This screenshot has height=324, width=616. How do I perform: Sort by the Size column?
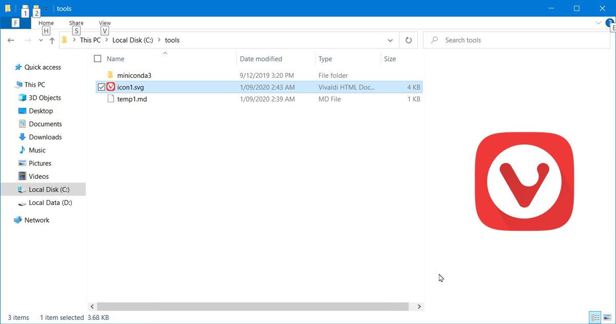click(390, 59)
